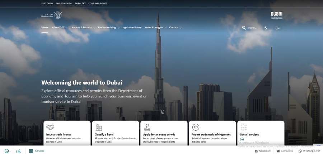Open the Report trademark infringement title
323x154 pixels.
tap(211, 135)
